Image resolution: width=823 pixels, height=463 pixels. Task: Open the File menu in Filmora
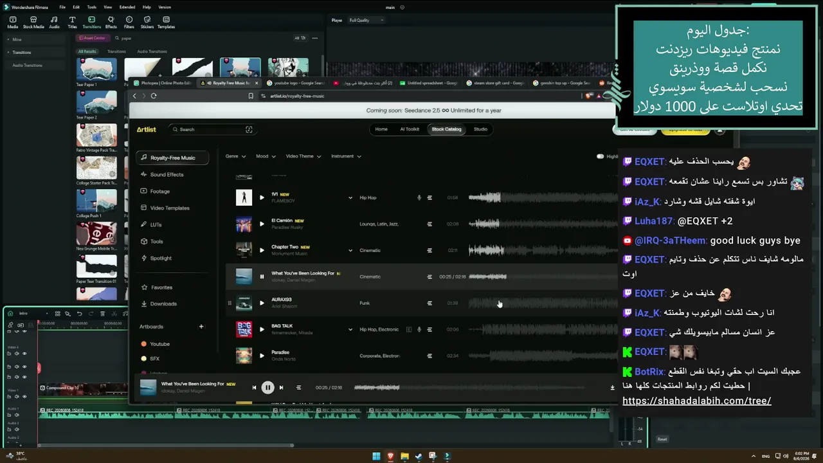click(x=62, y=7)
